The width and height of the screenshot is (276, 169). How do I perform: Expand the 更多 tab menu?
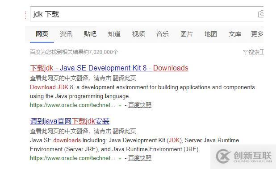257,34
